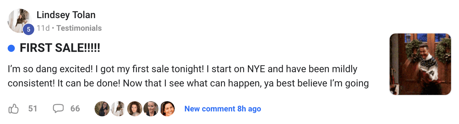Select the second commenter avatar
The image size is (459, 124).
118,109
